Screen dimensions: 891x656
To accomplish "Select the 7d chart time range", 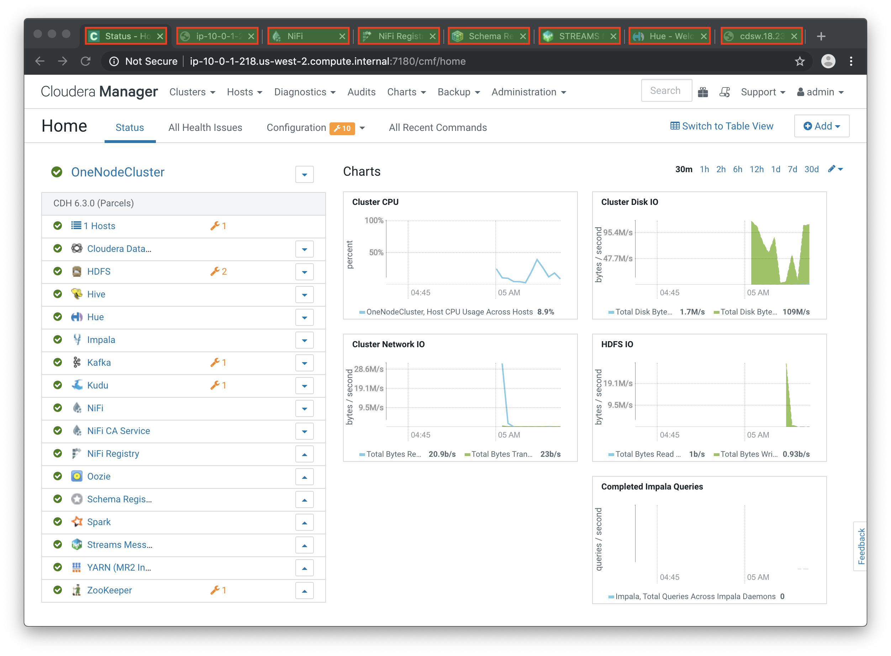I will (x=792, y=170).
